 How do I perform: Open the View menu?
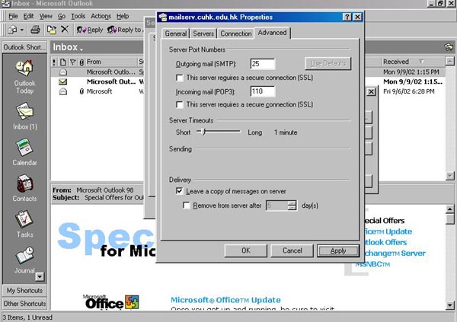tap(46, 16)
